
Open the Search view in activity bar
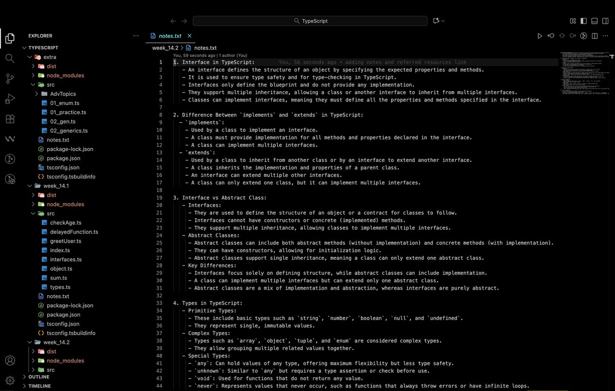tap(10, 58)
